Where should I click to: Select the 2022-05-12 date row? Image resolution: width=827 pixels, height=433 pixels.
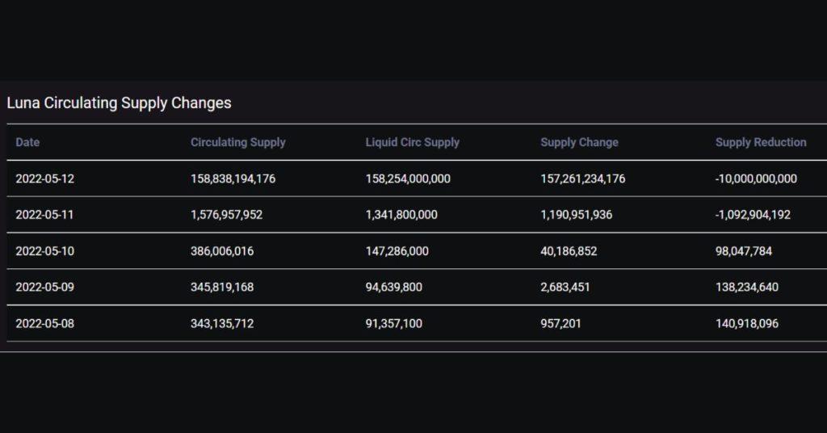click(x=44, y=179)
